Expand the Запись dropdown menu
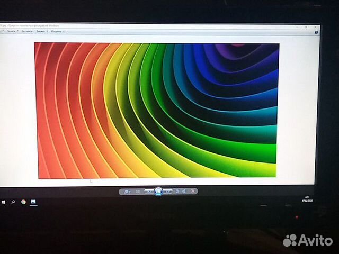This screenshot has height=254, width=339. pos(41,31)
